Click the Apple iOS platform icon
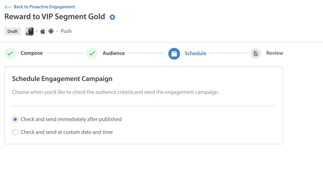323x170 pixels. 43,31
